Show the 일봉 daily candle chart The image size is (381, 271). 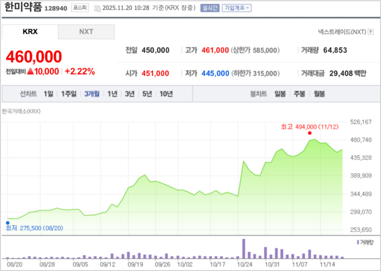tap(280, 94)
